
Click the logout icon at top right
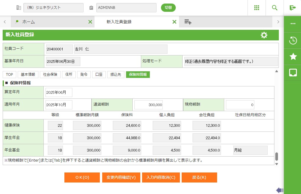click(292, 8)
